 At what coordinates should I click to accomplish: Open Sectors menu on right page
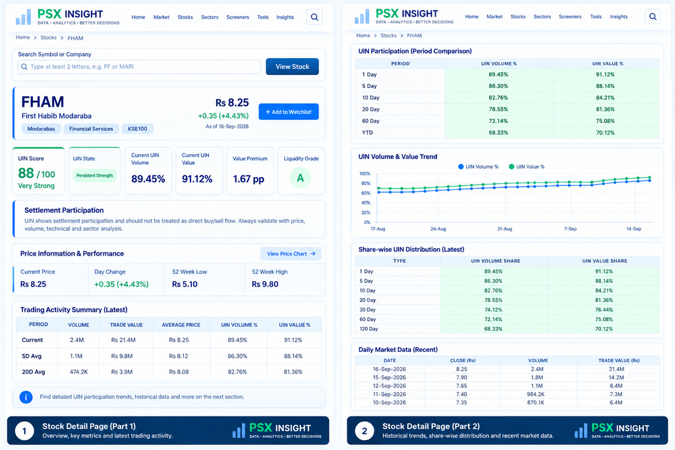point(542,16)
